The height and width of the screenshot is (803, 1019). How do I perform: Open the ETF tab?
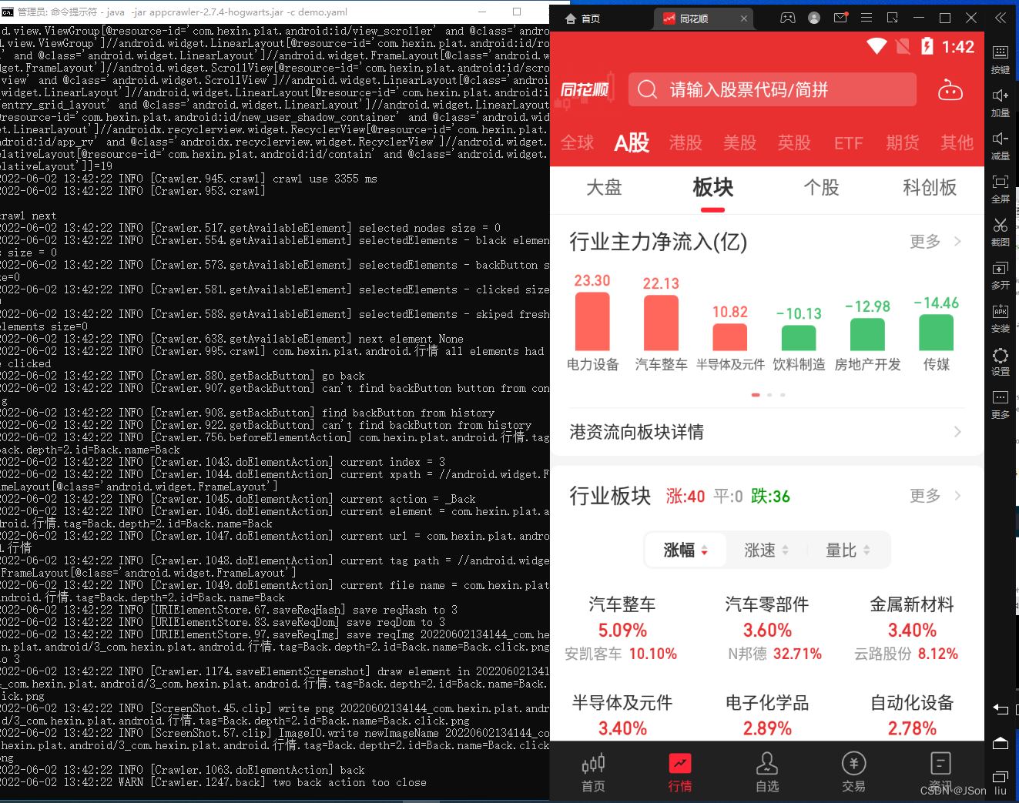tap(848, 143)
